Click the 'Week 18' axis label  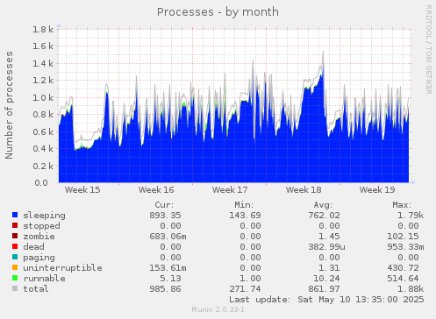(x=304, y=190)
